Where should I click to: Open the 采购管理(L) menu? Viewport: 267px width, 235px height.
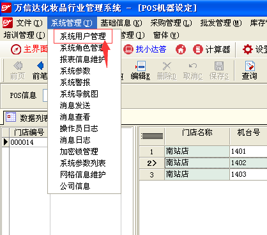pyautogui.click(x=171, y=23)
